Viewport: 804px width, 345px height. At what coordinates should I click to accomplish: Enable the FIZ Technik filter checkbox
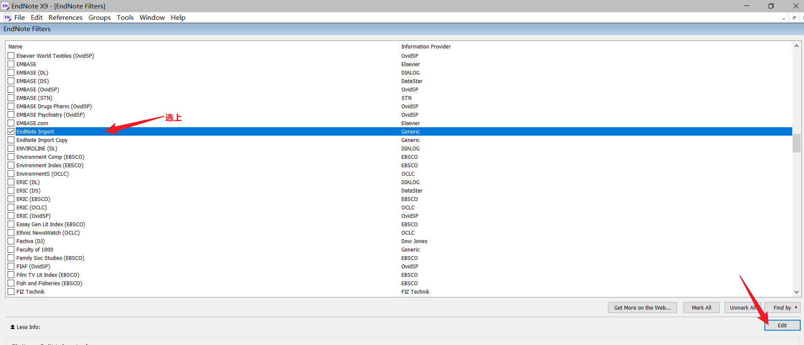[11, 292]
